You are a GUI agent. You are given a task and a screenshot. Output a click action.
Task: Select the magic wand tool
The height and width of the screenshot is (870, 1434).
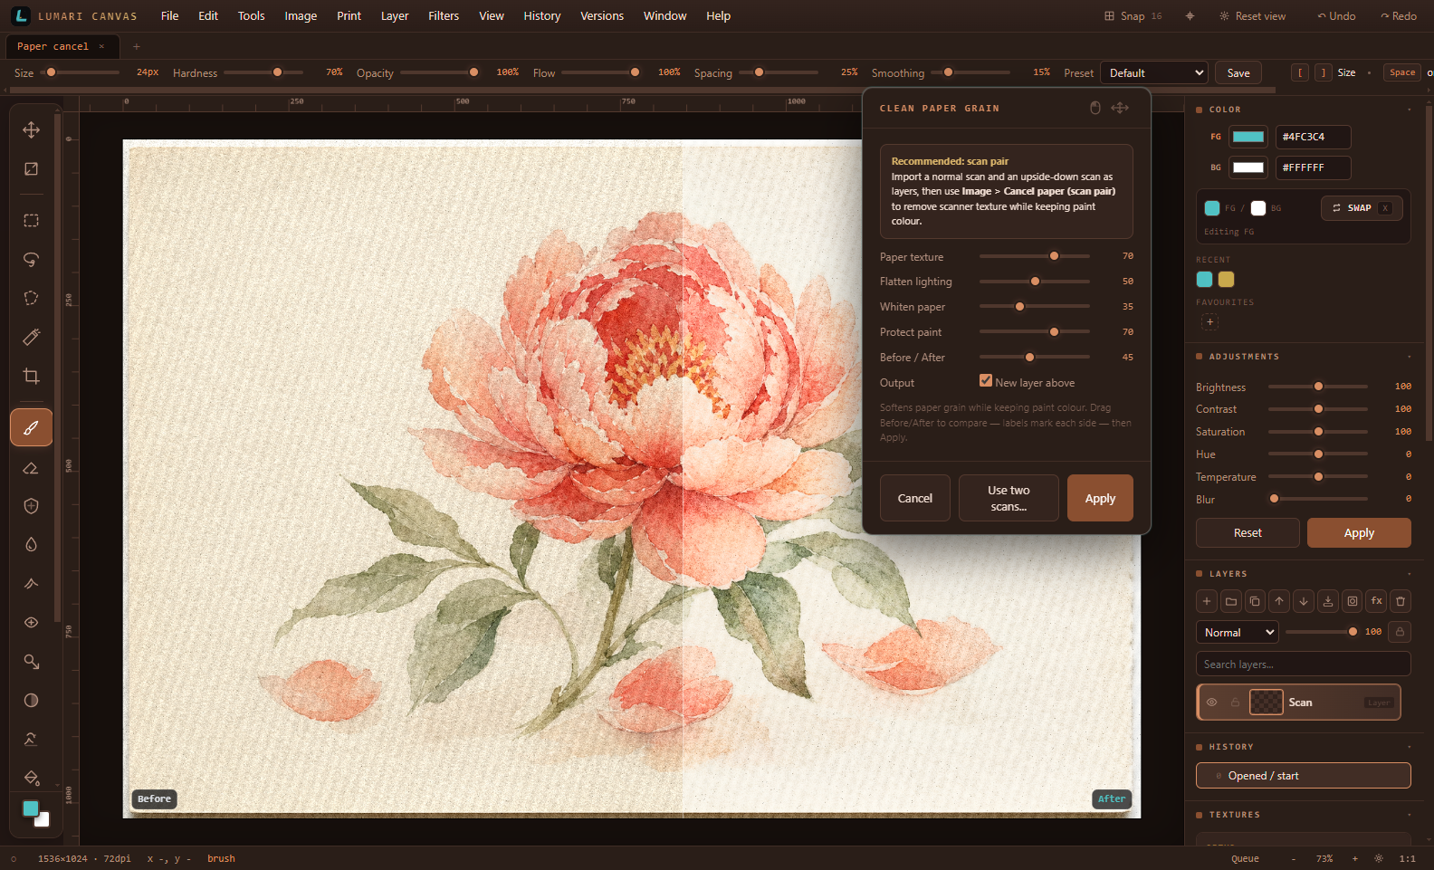coord(31,337)
